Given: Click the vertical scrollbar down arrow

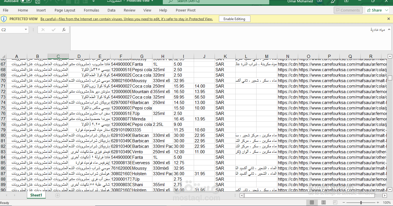Looking at the screenshot, I should [390, 189].
